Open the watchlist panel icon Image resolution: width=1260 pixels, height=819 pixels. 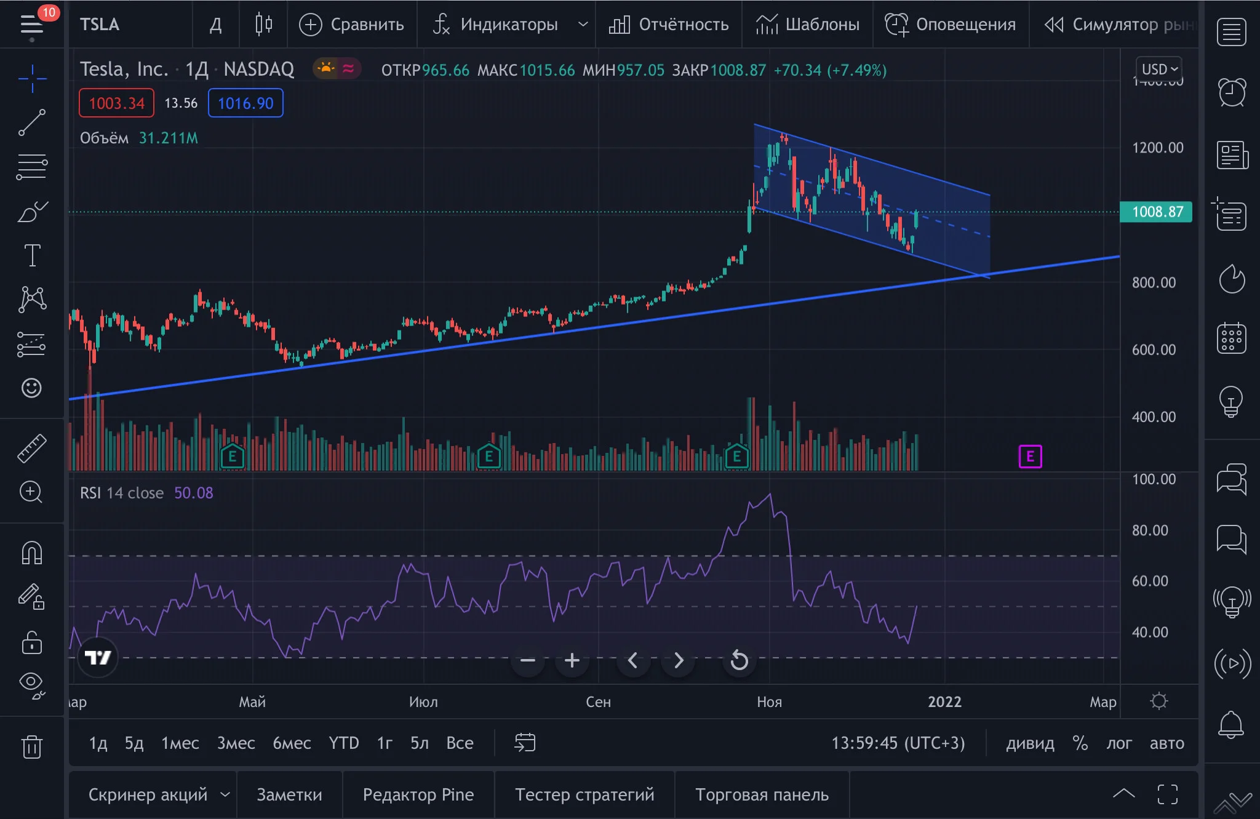coord(1232,32)
